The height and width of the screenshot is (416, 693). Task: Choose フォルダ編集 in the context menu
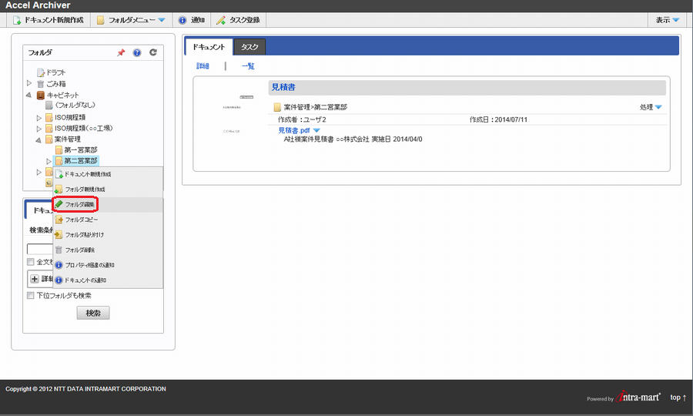click(x=80, y=204)
